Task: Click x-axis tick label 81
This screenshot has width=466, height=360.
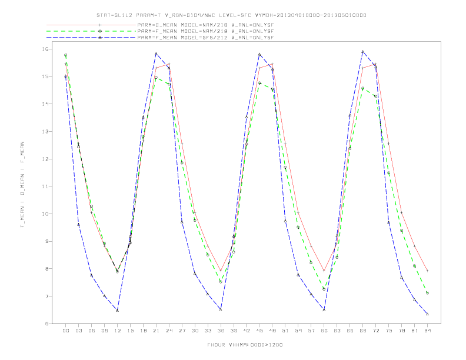Action: point(415,331)
